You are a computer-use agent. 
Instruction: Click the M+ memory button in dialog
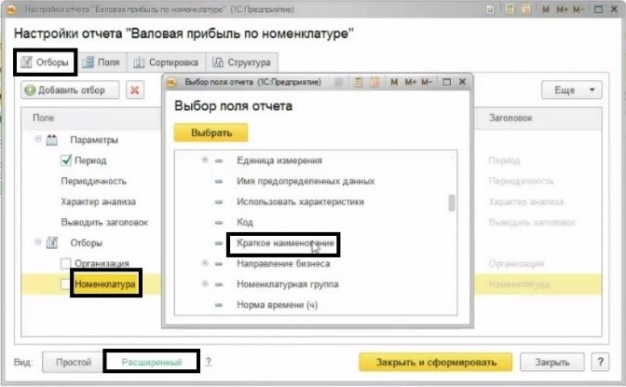pyautogui.click(x=410, y=82)
